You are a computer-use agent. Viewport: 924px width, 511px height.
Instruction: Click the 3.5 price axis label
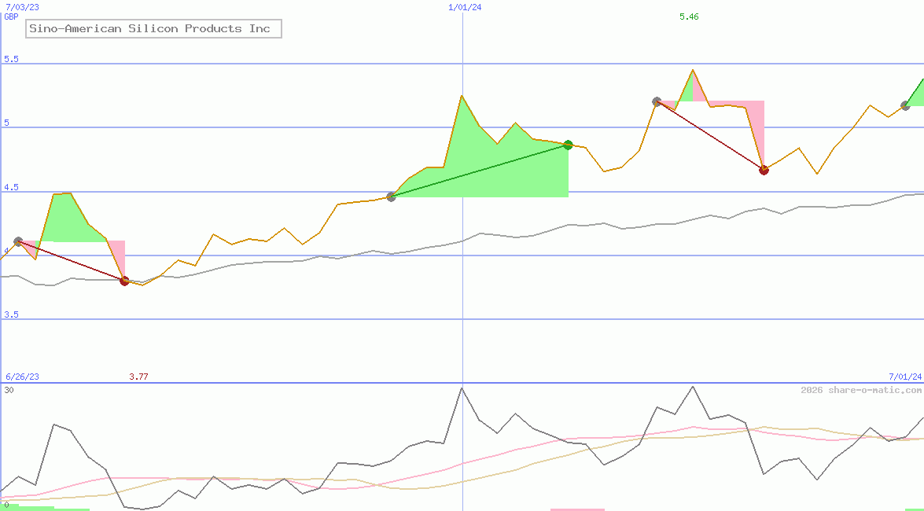coord(11,314)
